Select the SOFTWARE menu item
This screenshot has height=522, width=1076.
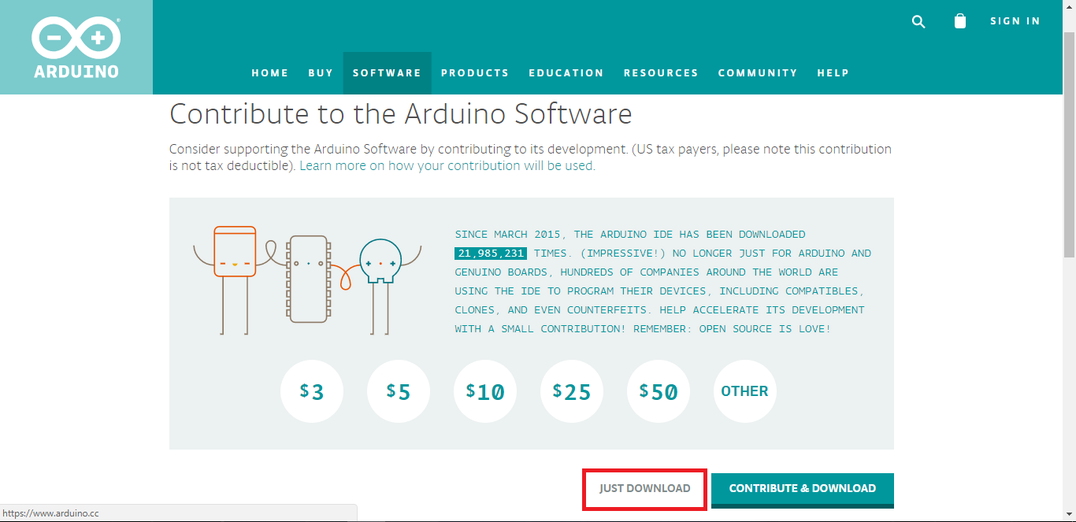pyautogui.click(x=387, y=72)
